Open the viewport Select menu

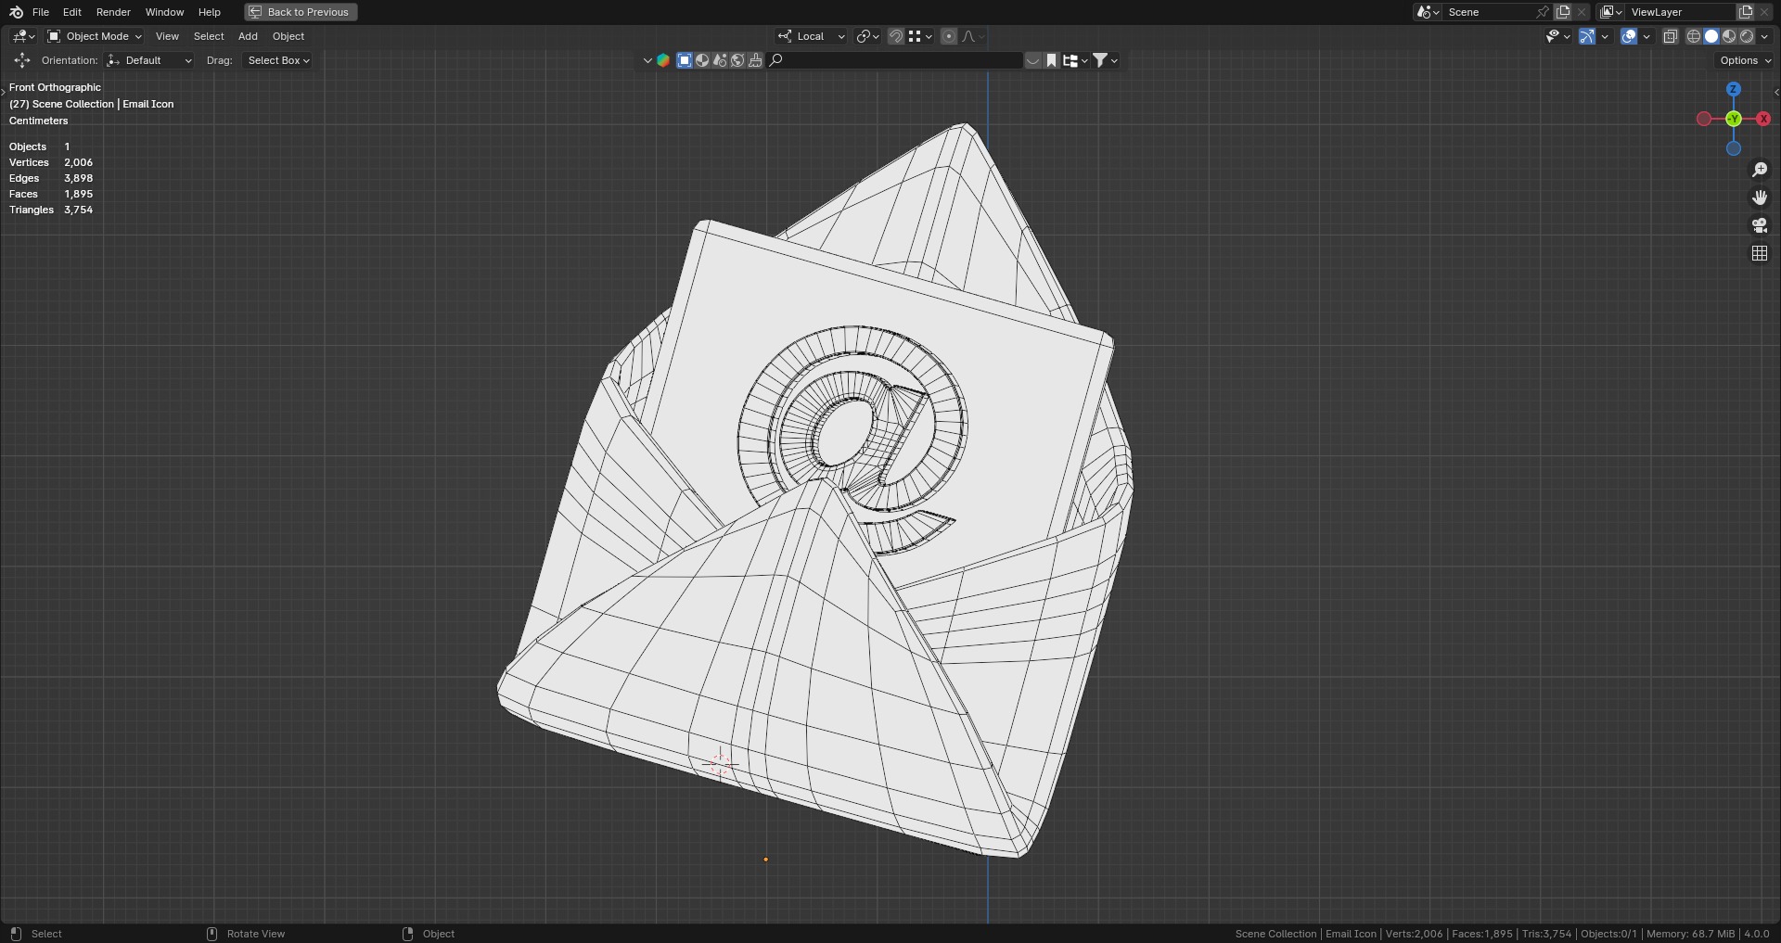click(x=209, y=36)
